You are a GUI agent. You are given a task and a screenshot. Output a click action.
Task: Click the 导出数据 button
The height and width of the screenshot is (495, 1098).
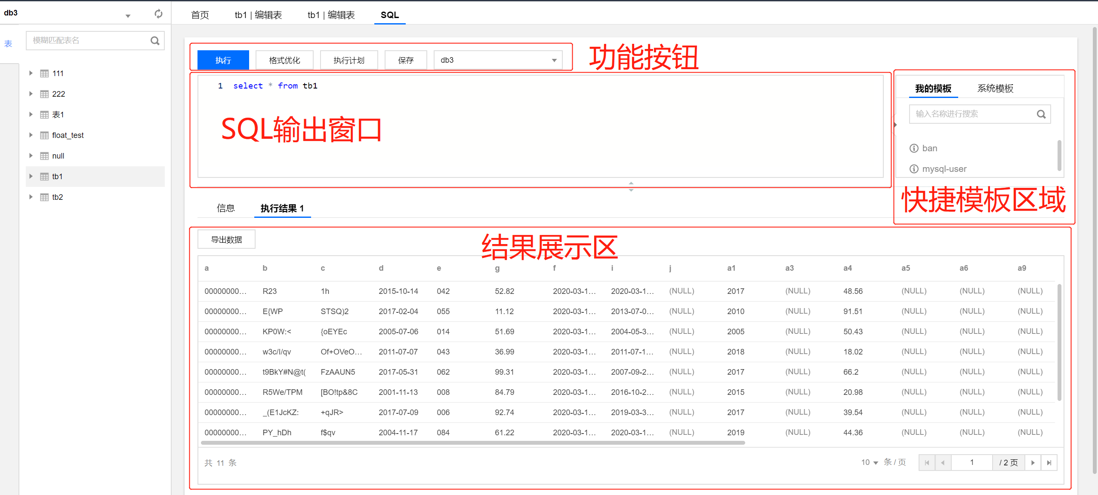[226, 239]
